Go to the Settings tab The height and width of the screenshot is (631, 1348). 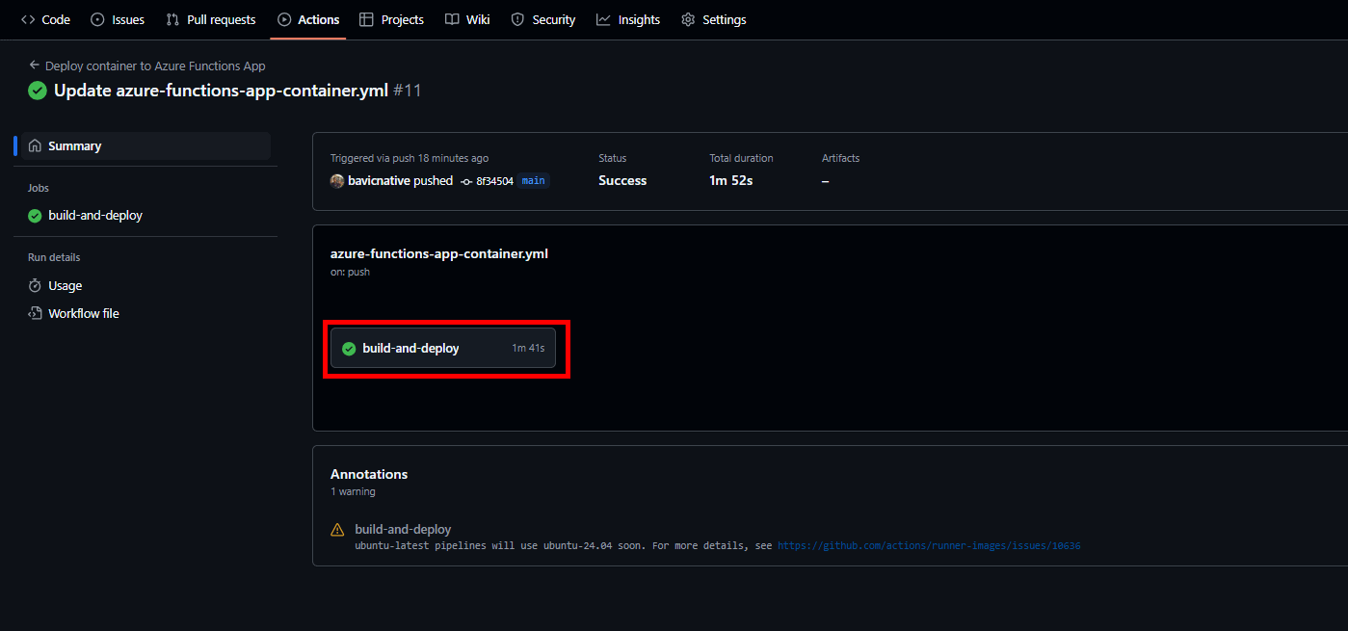coord(714,19)
